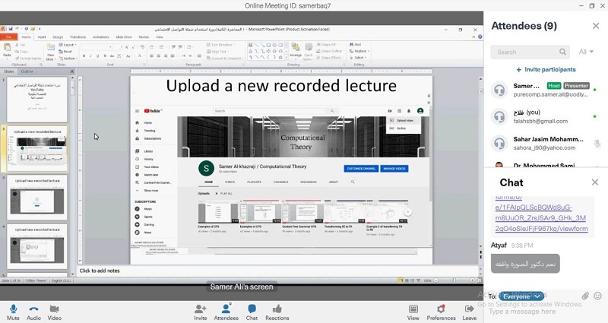The width and height of the screenshot is (608, 323).
Task: Select the Transitions ribbon tab
Action: click(x=78, y=36)
